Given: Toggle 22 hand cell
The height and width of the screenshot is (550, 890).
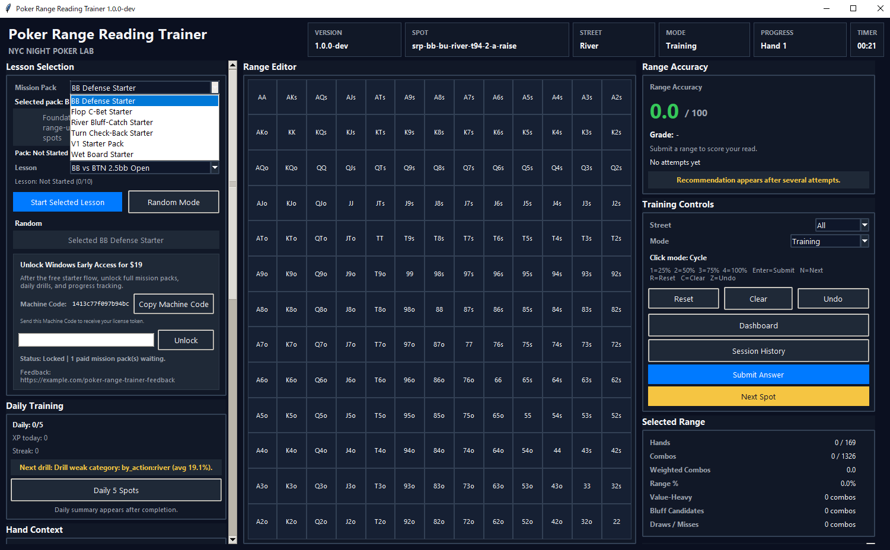Looking at the screenshot, I should (x=617, y=522).
